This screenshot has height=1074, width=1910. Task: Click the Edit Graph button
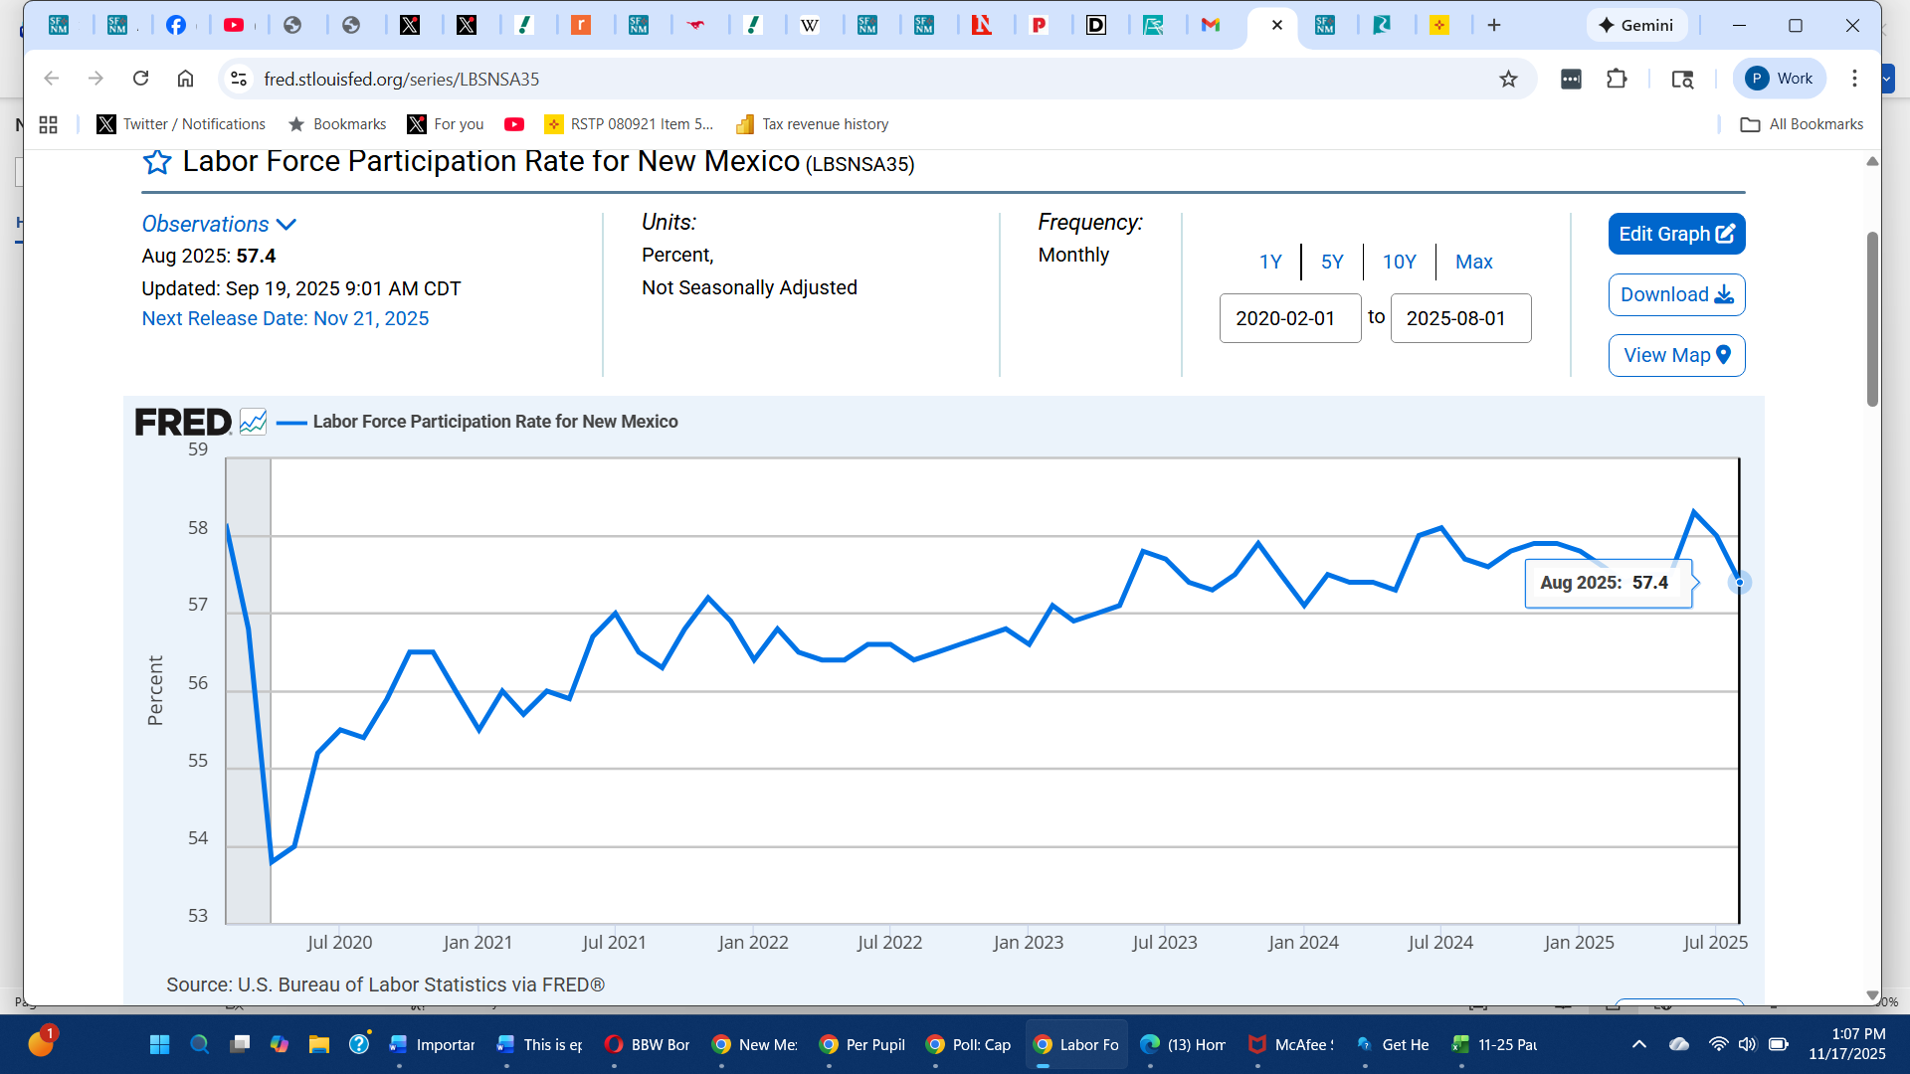[x=1676, y=235]
